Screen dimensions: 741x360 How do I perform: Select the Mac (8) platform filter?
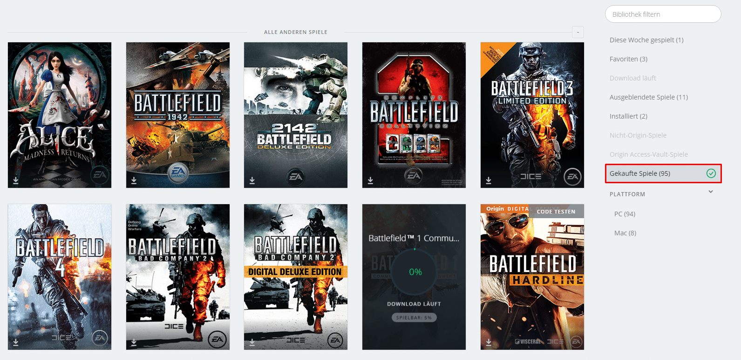click(625, 233)
